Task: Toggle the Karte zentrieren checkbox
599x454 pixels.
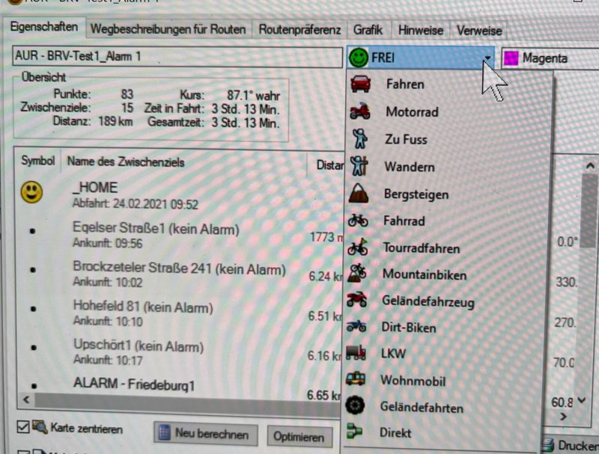Action: click(x=23, y=429)
